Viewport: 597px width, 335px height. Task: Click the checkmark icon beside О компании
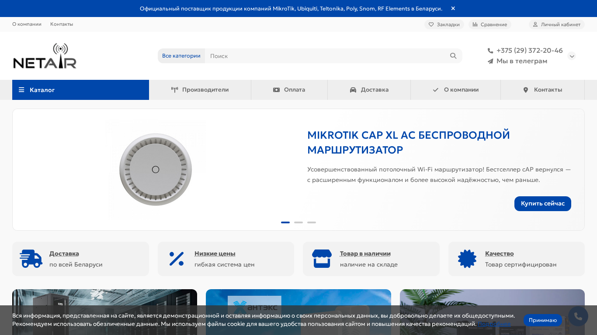pos(436,90)
